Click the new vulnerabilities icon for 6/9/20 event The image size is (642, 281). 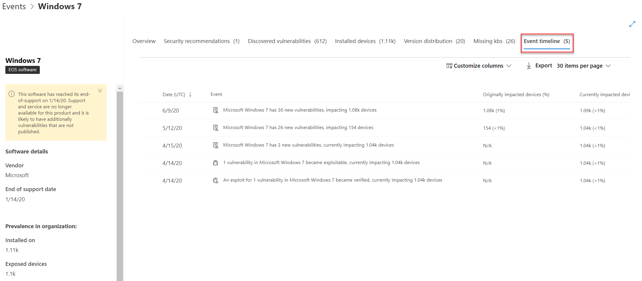click(216, 110)
